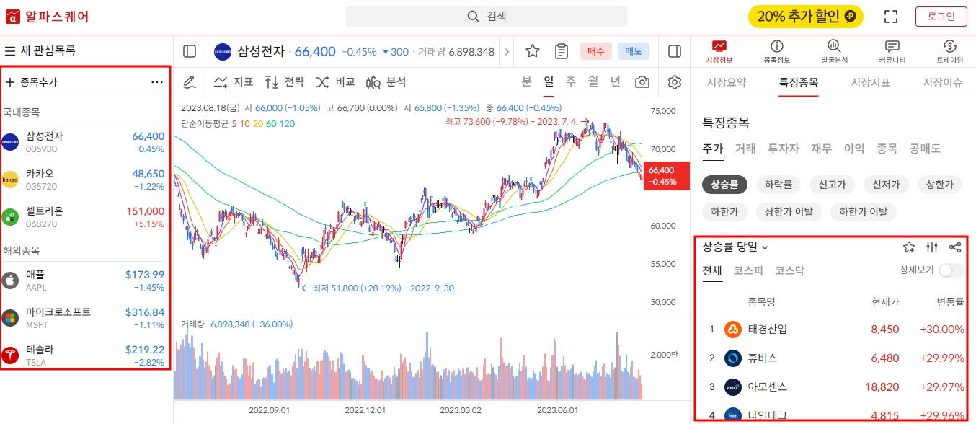This screenshot has height=424, width=976.
Task: Switch to the 시장요약 tab
Action: [727, 82]
